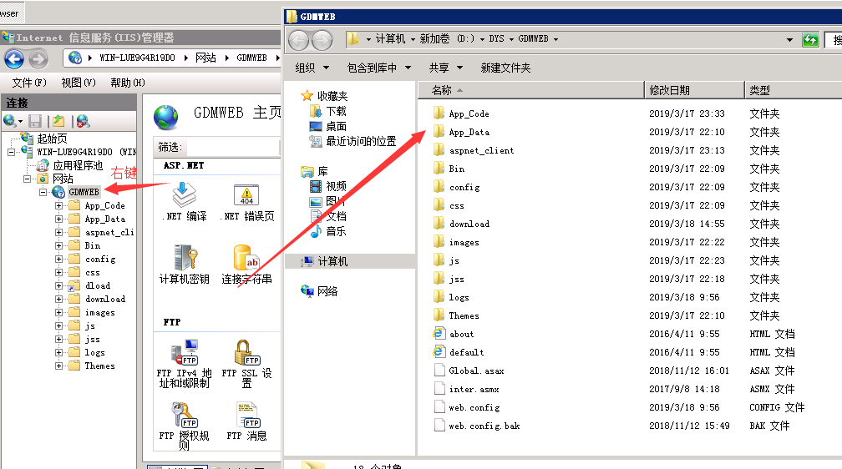Expand the config folder tree node

tap(59, 259)
